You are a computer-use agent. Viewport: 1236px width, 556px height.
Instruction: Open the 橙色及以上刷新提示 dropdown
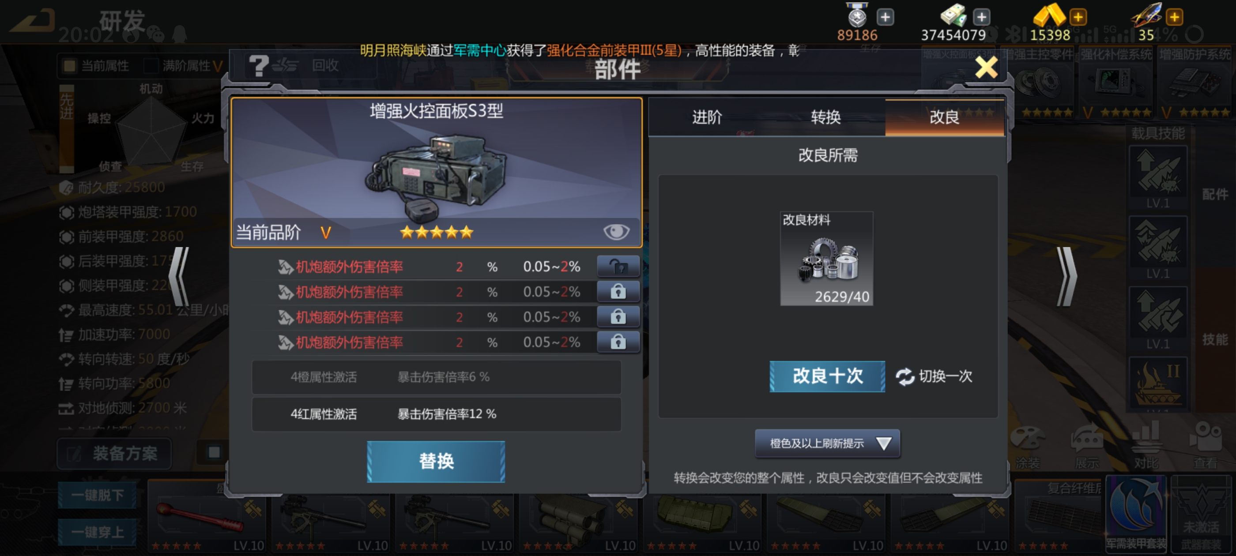click(x=827, y=443)
